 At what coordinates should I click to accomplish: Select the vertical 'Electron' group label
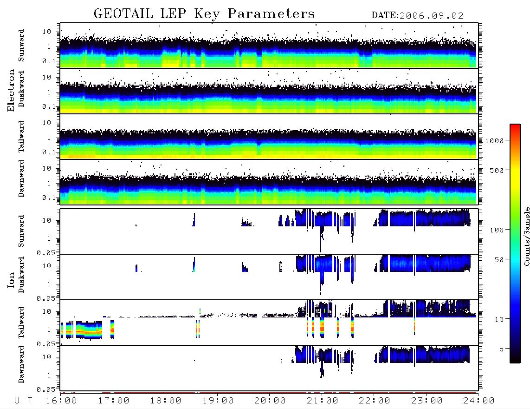pyautogui.click(x=11, y=90)
